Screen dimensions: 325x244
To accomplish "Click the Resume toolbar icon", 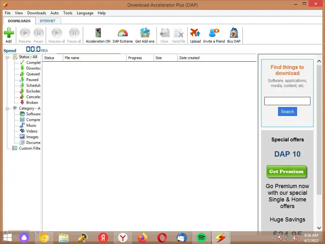I will (25, 33).
